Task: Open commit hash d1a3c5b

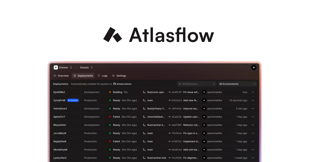Action: coord(177,117)
